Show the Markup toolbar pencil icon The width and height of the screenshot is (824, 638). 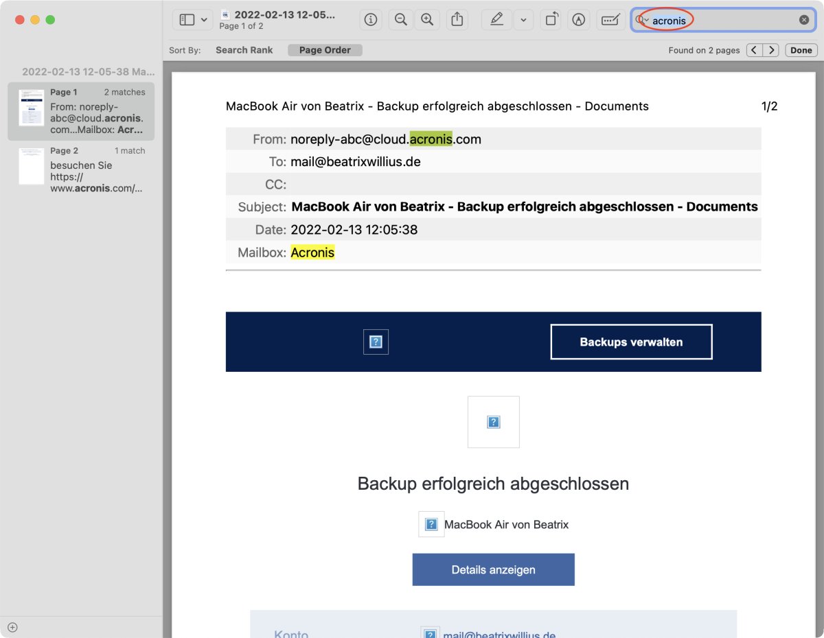coord(495,19)
